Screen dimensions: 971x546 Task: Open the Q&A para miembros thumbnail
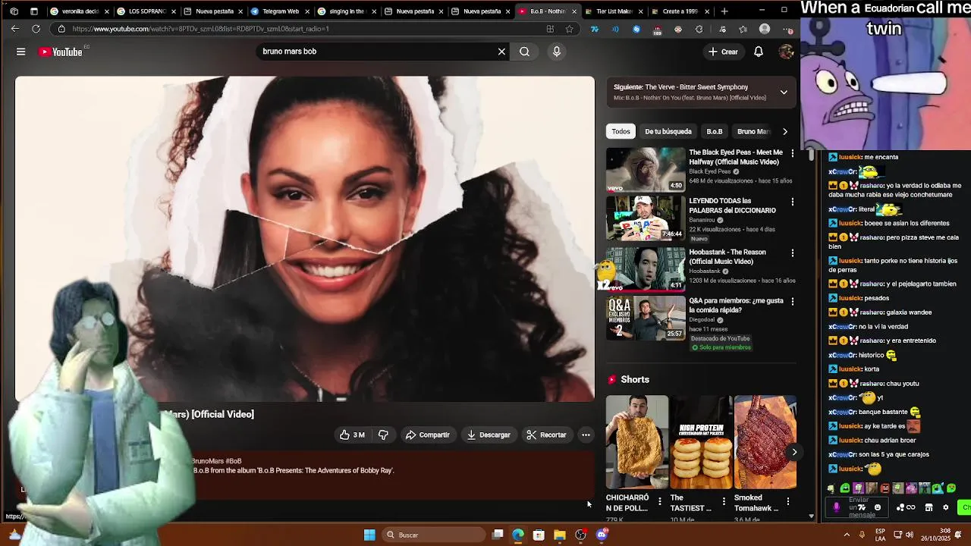[x=646, y=318]
